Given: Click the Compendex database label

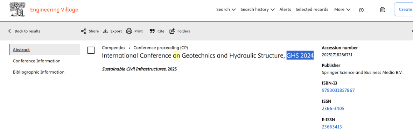Looking at the screenshot, I should coord(113,48).
